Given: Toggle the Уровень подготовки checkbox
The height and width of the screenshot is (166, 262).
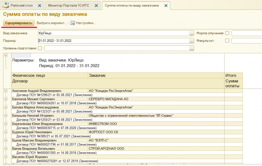Looking at the screenshot, I should click(40, 48).
